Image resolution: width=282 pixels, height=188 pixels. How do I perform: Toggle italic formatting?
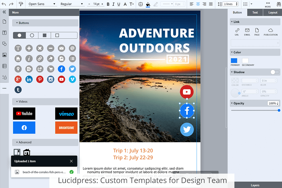click(x=113, y=4)
